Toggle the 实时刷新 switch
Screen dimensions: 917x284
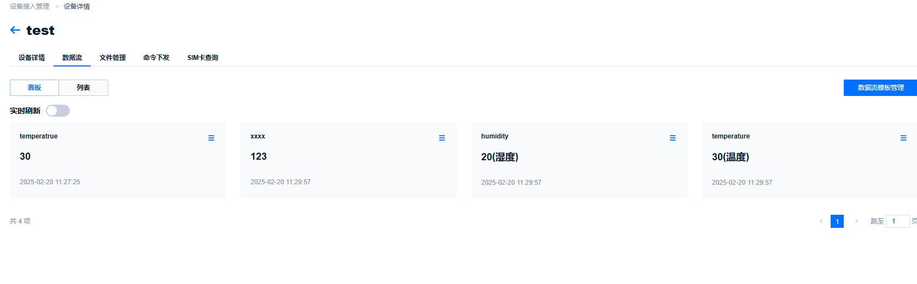click(58, 111)
